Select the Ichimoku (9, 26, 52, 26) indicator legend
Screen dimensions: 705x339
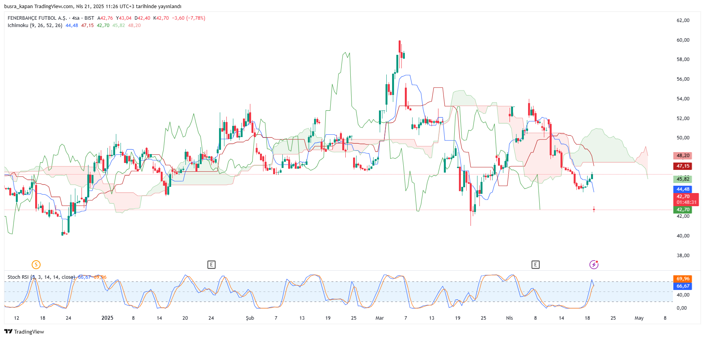[35, 25]
